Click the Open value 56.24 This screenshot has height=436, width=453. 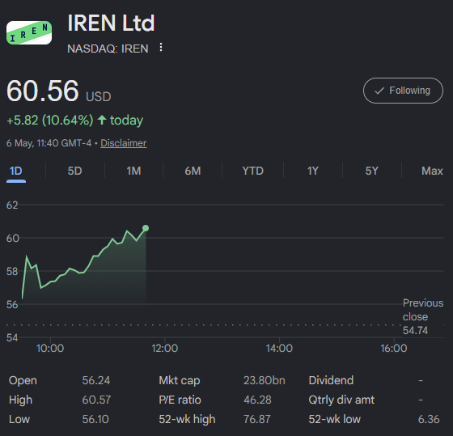pos(96,380)
